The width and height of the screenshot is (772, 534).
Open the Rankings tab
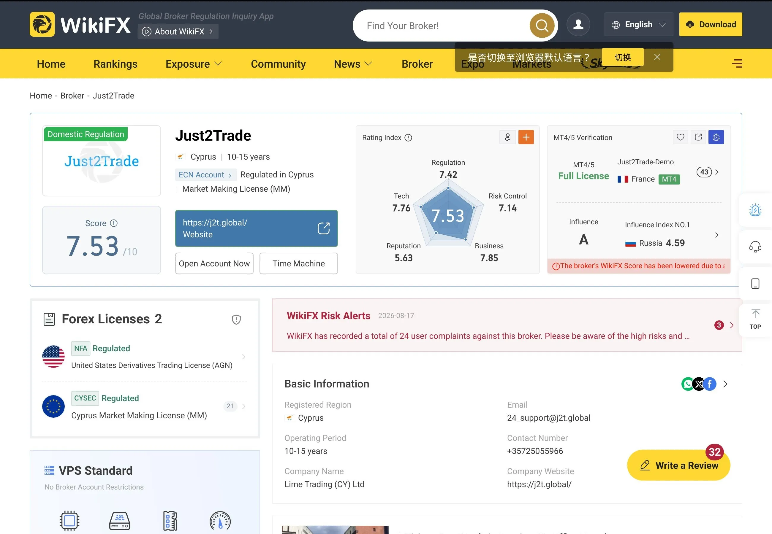point(116,64)
